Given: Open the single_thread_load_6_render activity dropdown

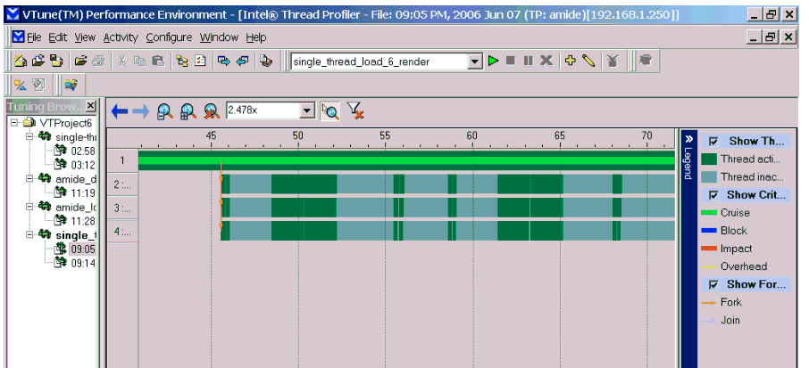Looking at the screenshot, I should (475, 61).
